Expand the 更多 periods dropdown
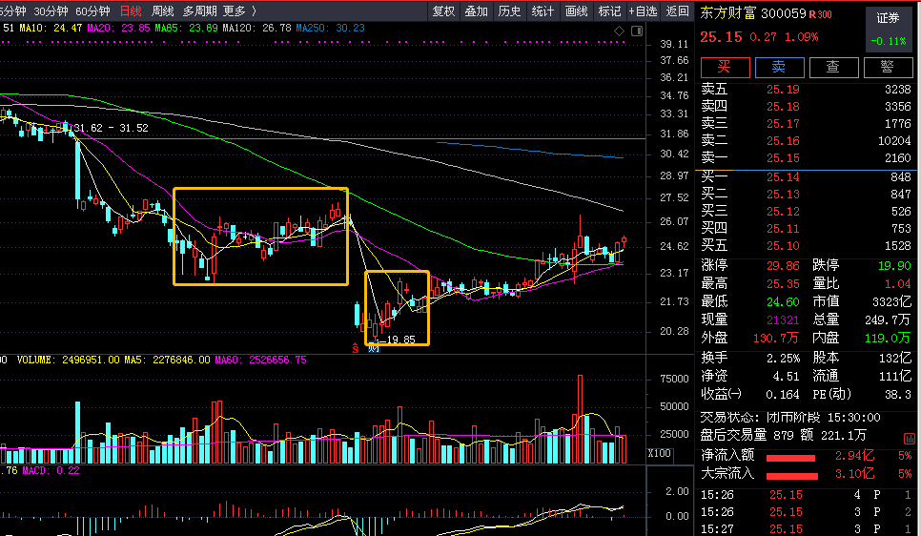Screen dimensions: 921x536 239,10
